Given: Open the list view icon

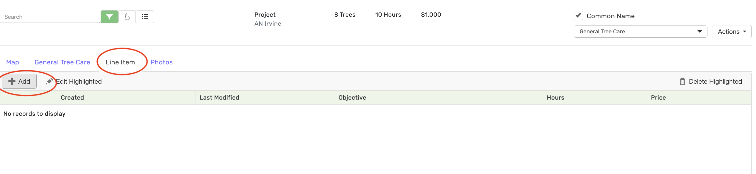Looking at the screenshot, I should click(145, 17).
